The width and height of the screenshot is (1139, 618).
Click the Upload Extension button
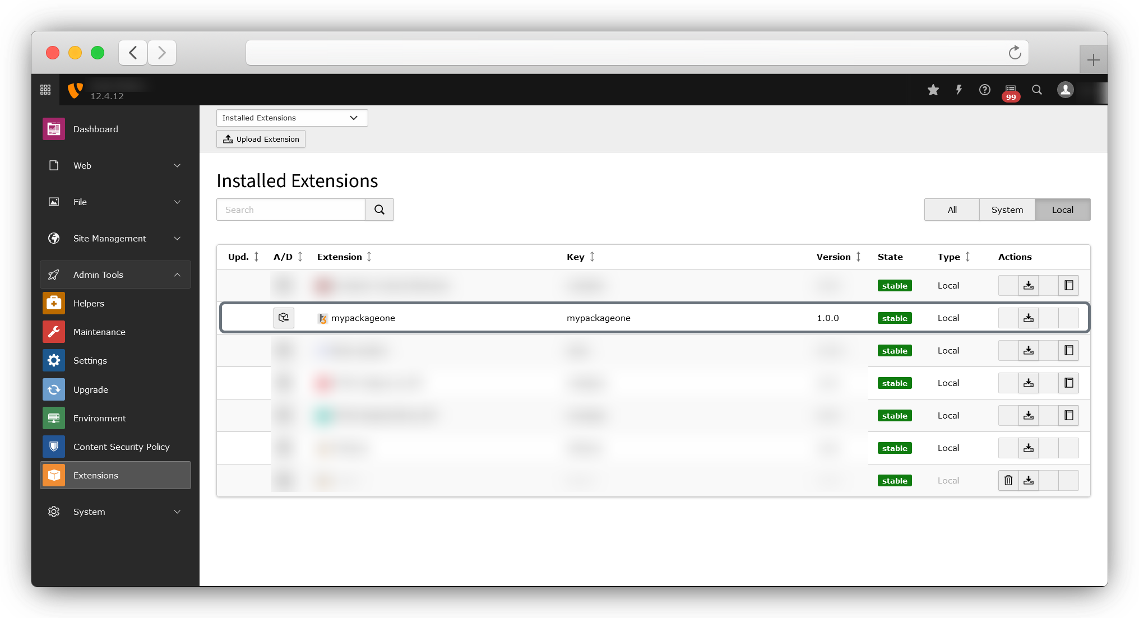click(x=261, y=139)
